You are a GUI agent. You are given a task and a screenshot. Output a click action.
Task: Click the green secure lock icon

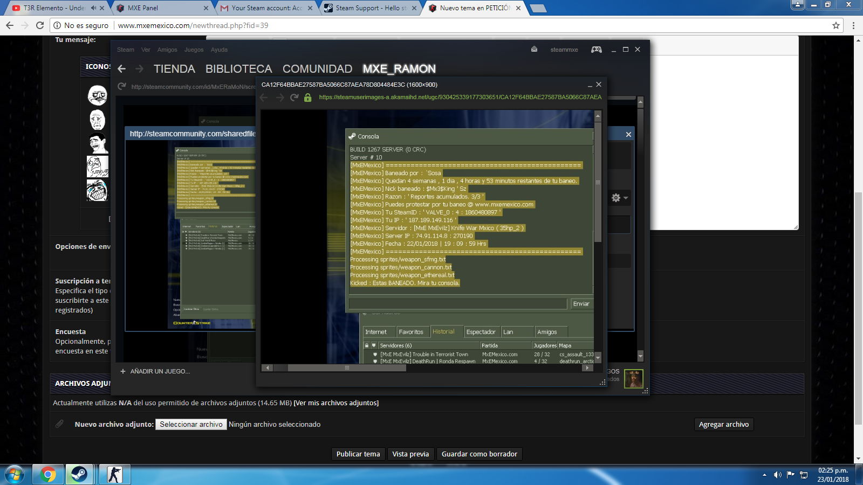coord(307,98)
